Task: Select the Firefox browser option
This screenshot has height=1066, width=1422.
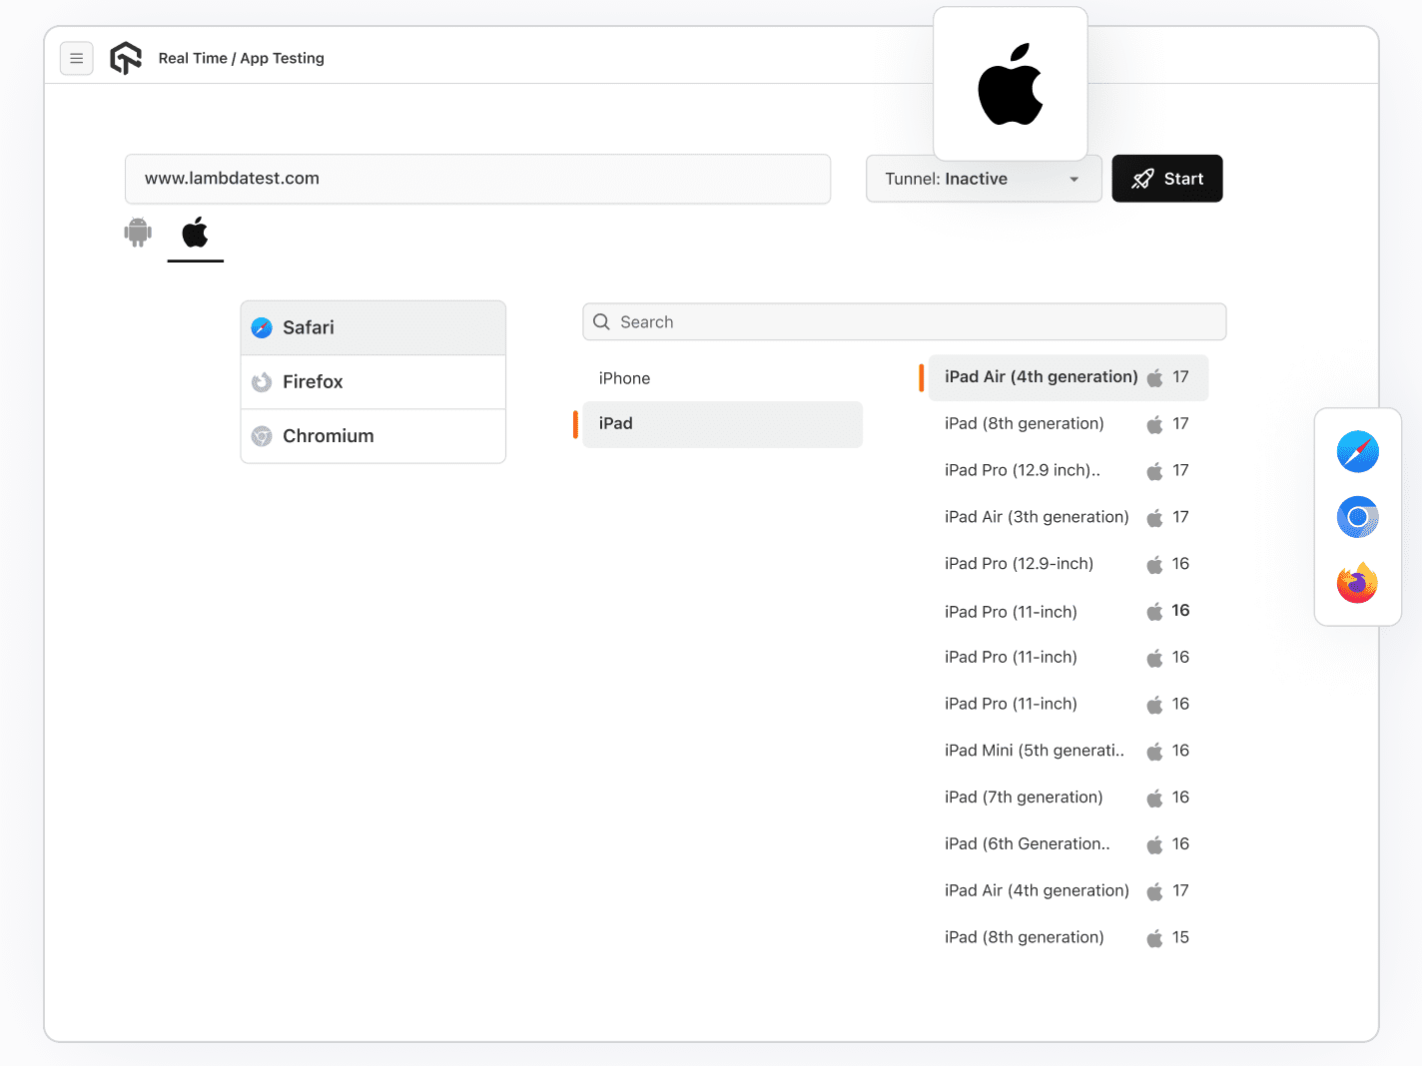Action: click(372, 381)
